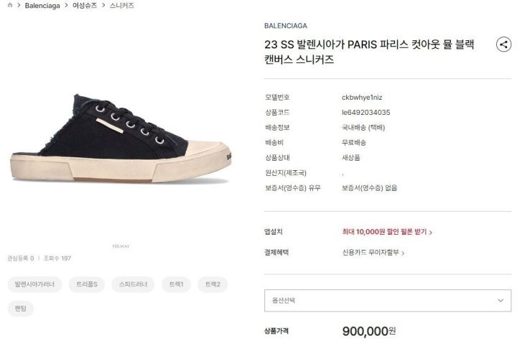
Task: Click the black mule sneaker product image
Action: point(121,139)
